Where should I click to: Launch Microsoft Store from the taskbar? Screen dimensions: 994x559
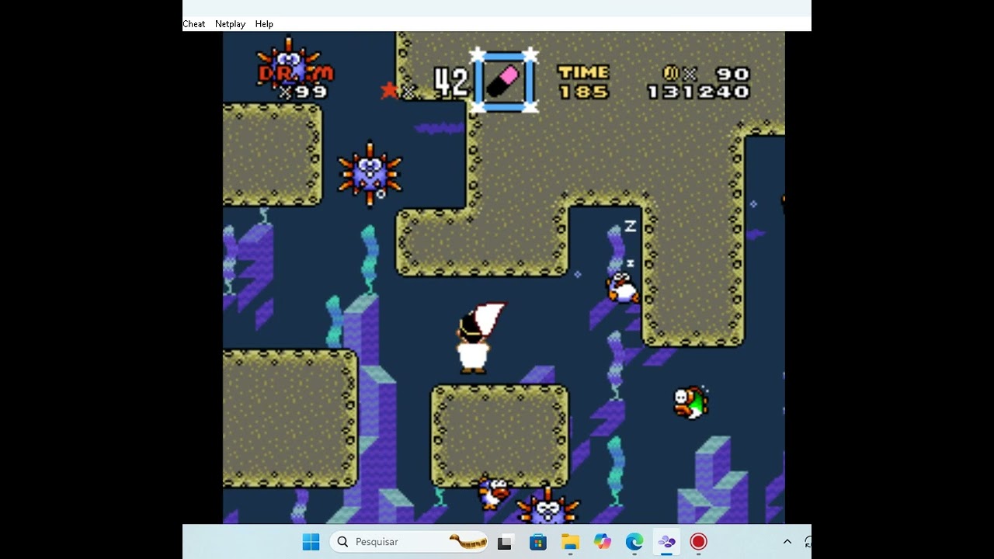click(x=538, y=542)
